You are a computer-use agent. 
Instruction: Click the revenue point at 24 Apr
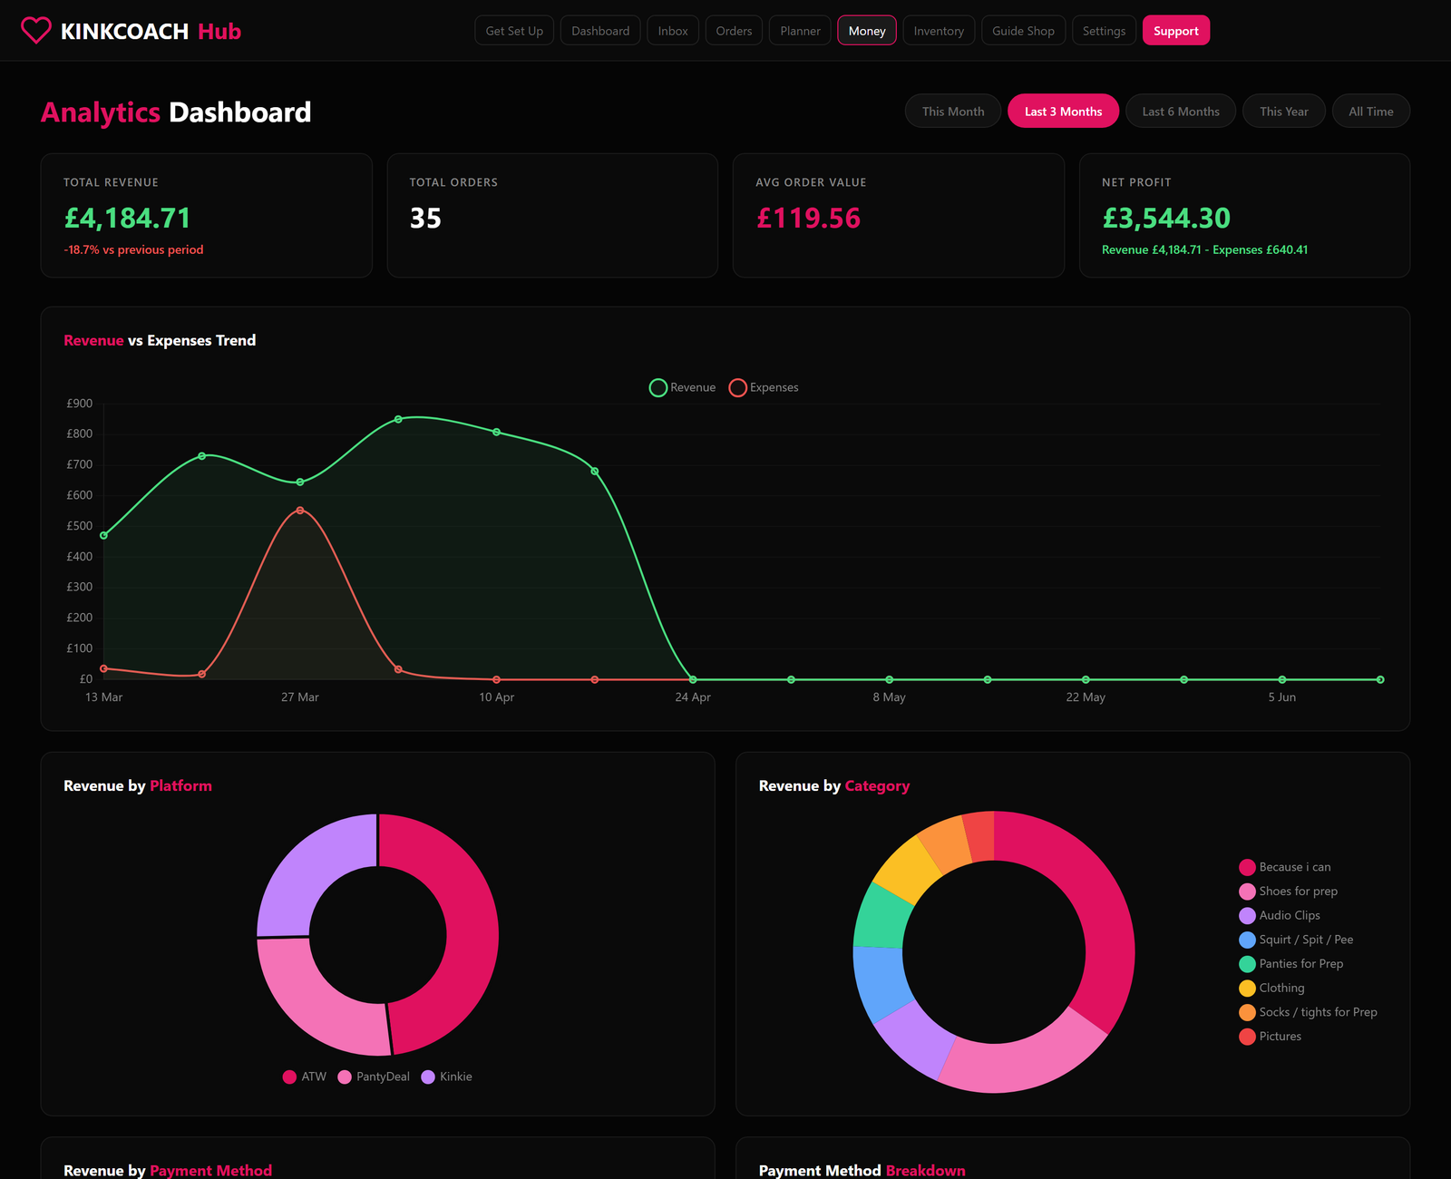(x=693, y=679)
